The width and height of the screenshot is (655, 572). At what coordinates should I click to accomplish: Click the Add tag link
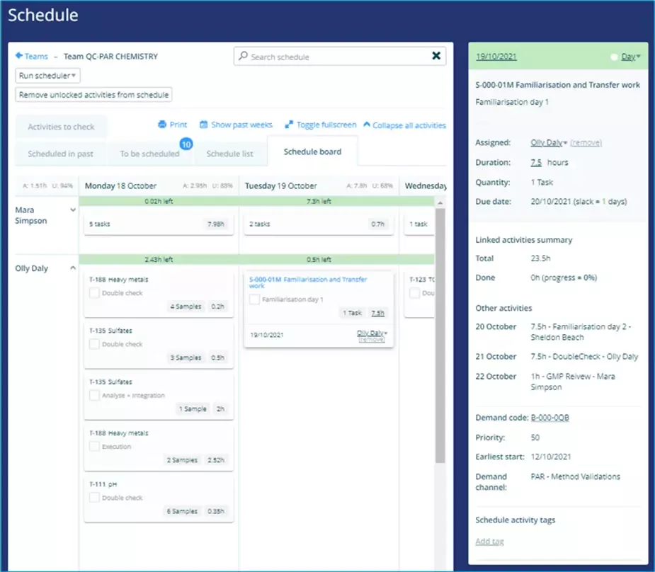tap(489, 541)
